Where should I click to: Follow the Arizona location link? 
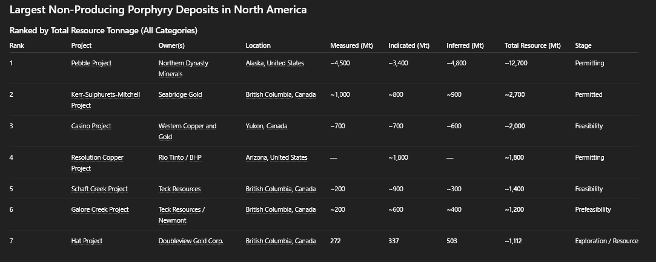click(257, 157)
